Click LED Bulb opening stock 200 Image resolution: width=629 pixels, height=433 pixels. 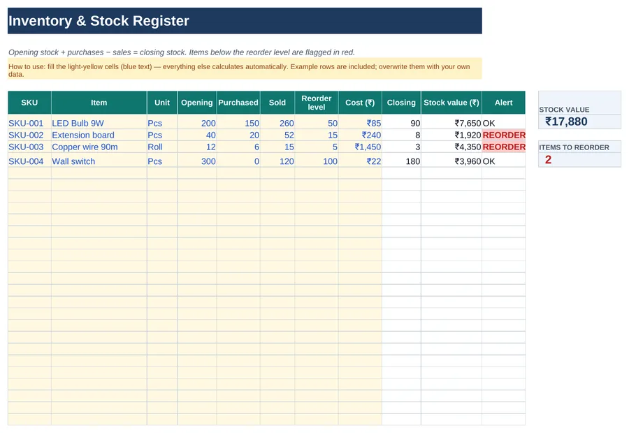(x=197, y=123)
